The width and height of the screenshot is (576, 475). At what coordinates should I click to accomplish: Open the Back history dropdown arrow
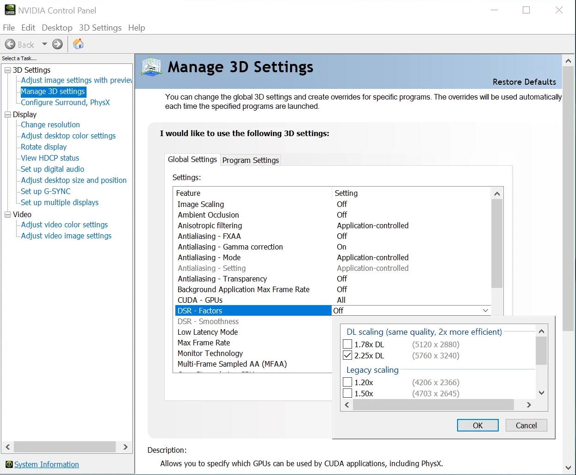click(x=44, y=44)
